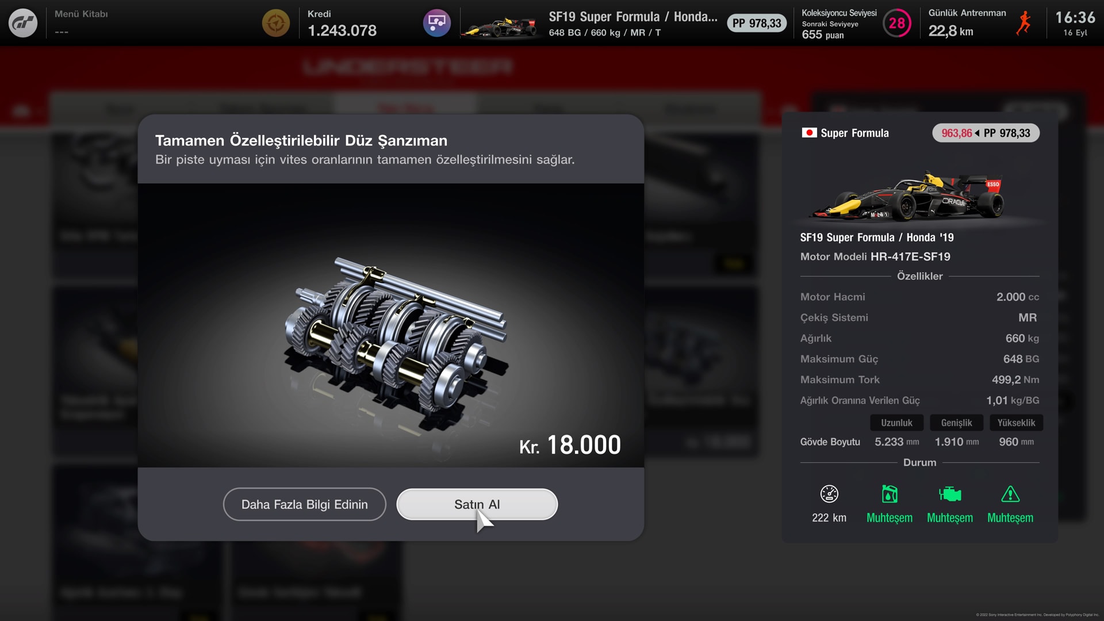This screenshot has width=1104, height=621.
Task: Click the oil condition icon
Action: point(890,494)
